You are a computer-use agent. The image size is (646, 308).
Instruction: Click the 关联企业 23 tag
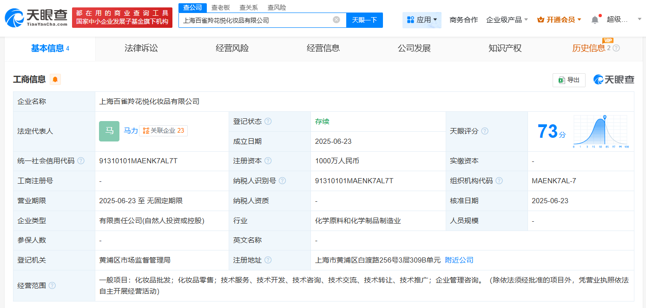tap(163, 131)
